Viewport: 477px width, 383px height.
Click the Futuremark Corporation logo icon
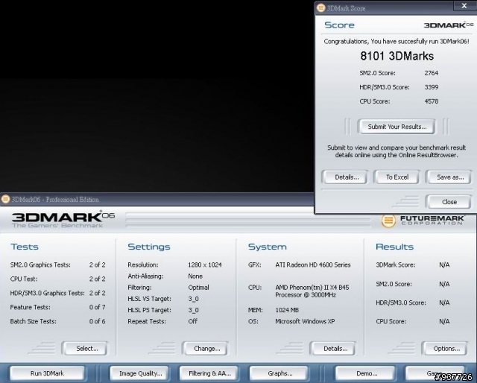(388, 221)
